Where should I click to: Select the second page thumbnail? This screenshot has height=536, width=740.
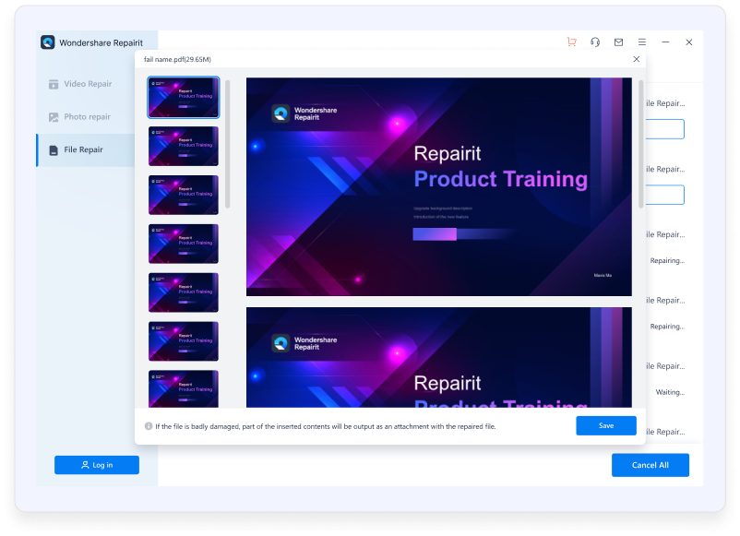pyautogui.click(x=184, y=147)
